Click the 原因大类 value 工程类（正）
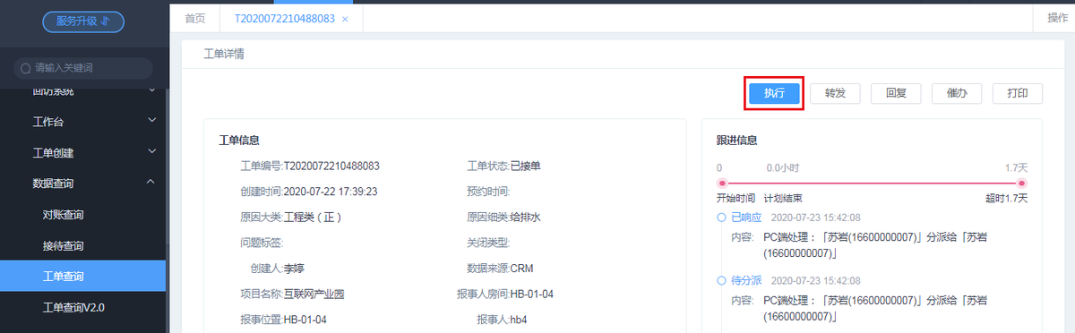This screenshot has width=1075, height=333. click(x=313, y=217)
